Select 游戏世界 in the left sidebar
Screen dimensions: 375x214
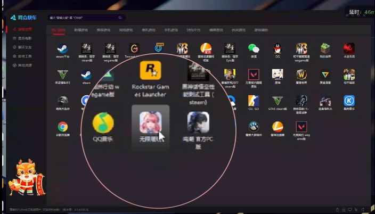click(x=22, y=29)
